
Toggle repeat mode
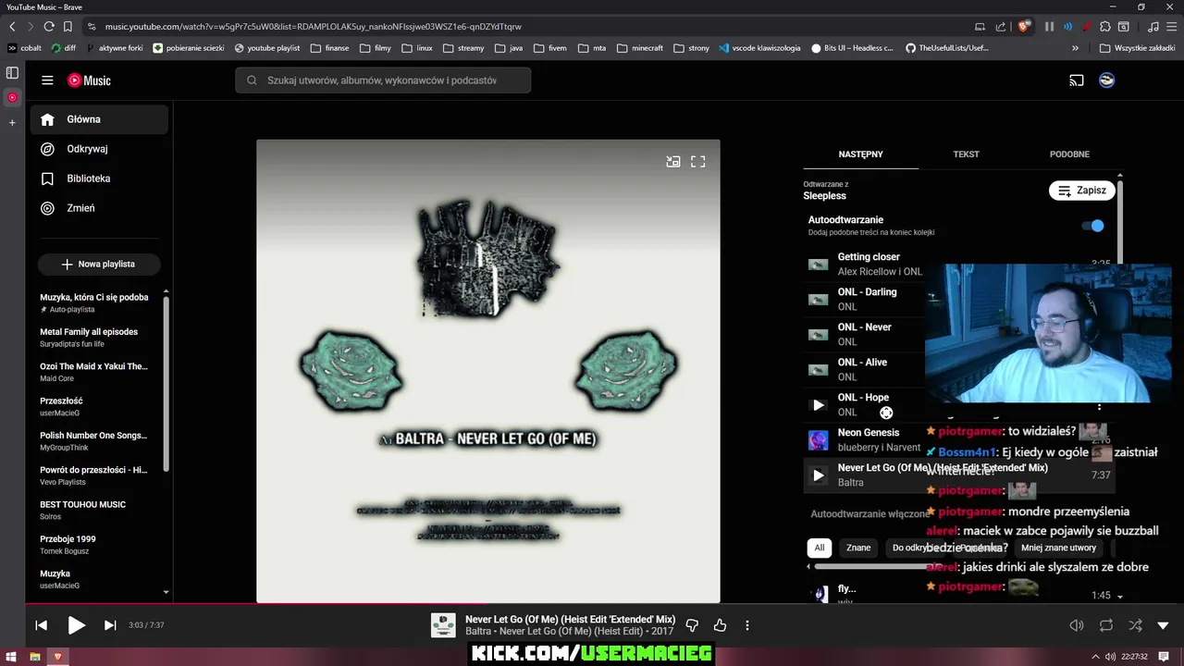[x=1106, y=625]
